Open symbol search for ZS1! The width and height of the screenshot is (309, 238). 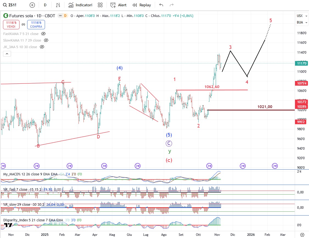coord(10,5)
